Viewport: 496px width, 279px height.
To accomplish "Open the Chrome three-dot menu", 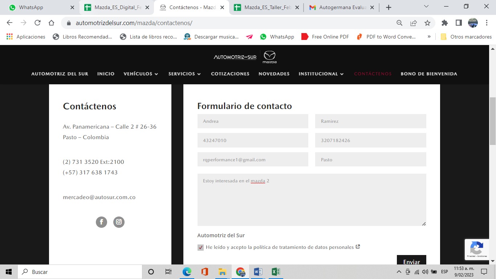I will [x=487, y=23].
